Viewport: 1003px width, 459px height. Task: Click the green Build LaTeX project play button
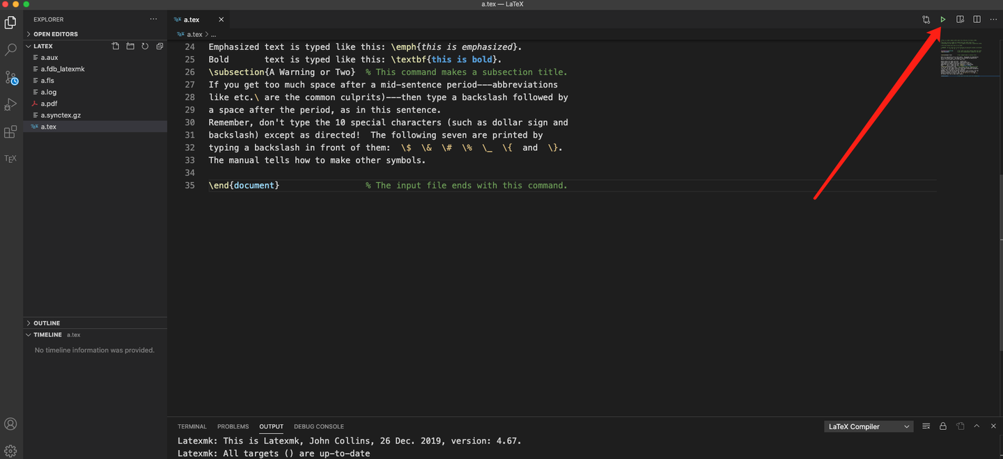pyautogui.click(x=942, y=19)
